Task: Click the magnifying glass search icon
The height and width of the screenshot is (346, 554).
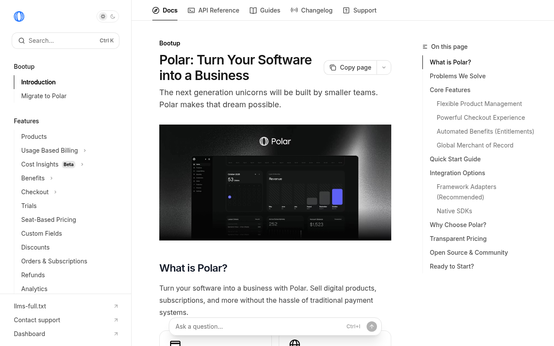Action: [22, 41]
